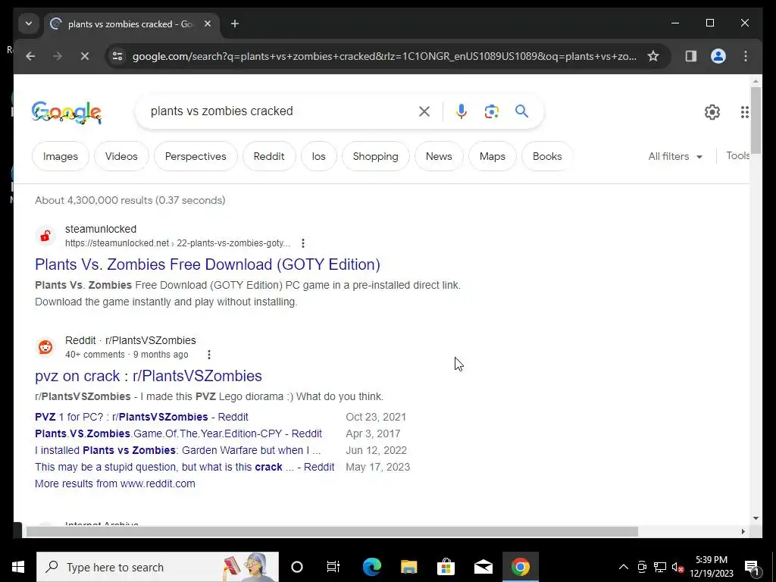776x582 pixels.
Task: Select the Perspectives filter
Action: 196,156
